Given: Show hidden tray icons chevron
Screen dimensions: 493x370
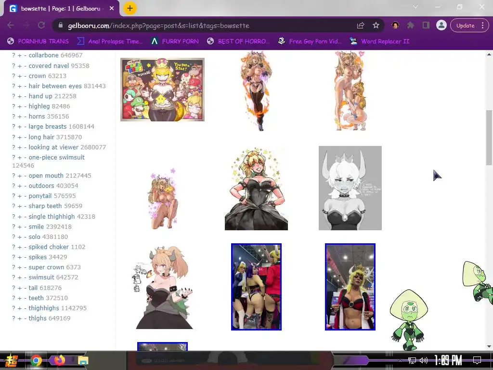Looking at the screenshot, I should [x=400, y=360].
